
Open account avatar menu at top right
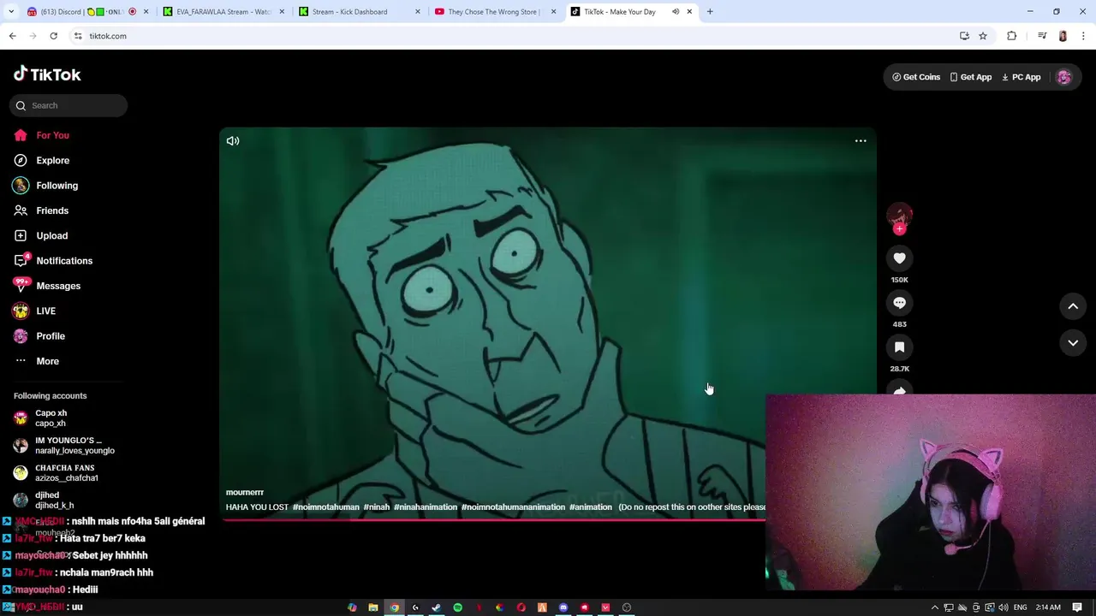(x=1064, y=77)
